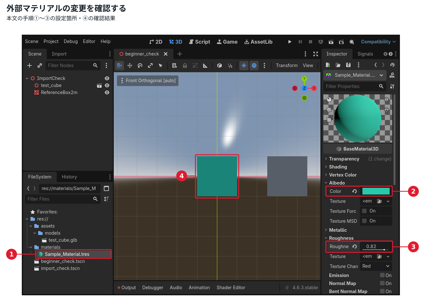423x303 pixels.
Task: Activate the ruler measuring tool
Action: (x=205, y=65)
